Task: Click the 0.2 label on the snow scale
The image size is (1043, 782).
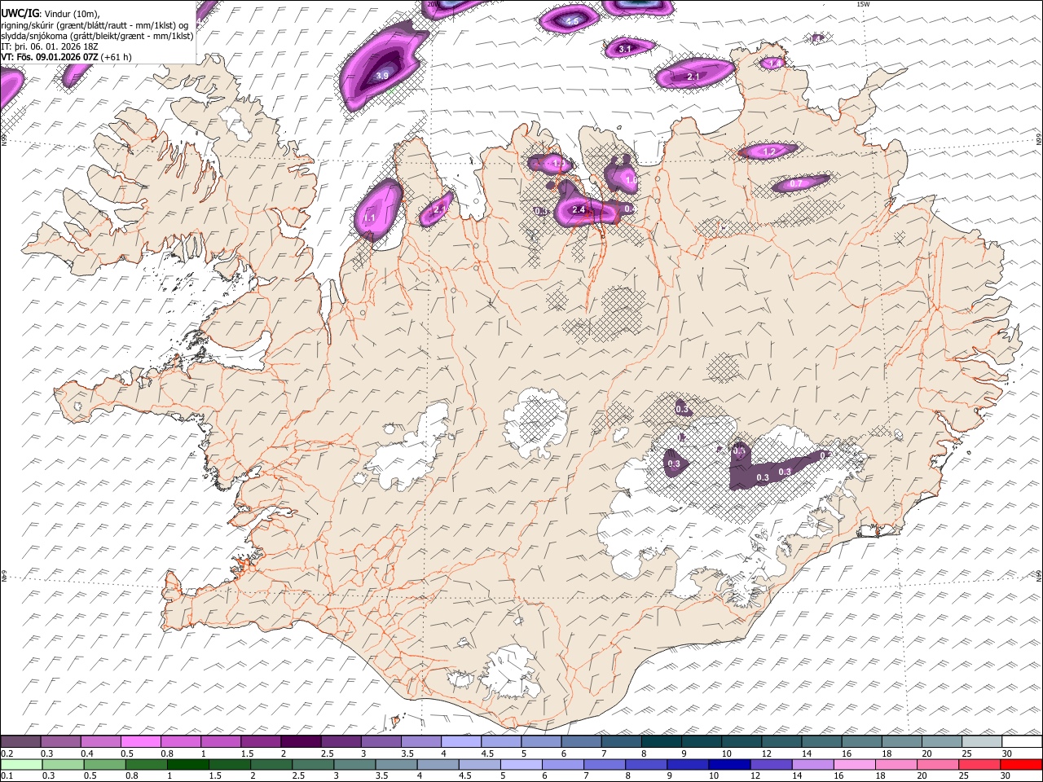Action: pyautogui.click(x=7, y=753)
